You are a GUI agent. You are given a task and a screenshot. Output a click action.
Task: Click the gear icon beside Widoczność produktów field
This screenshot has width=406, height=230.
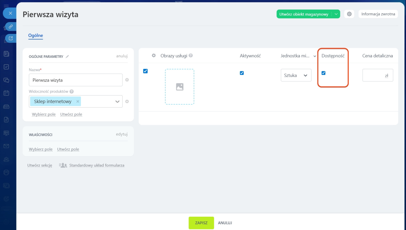coord(127,102)
